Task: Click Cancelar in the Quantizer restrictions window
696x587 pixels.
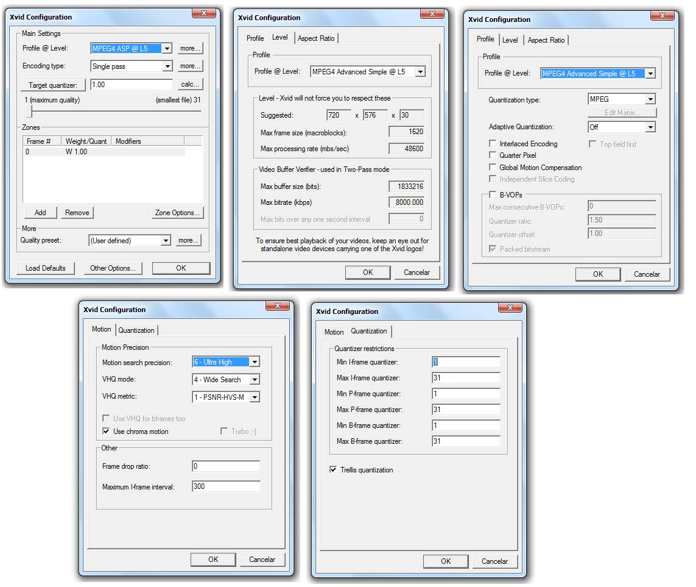Action: [495, 561]
